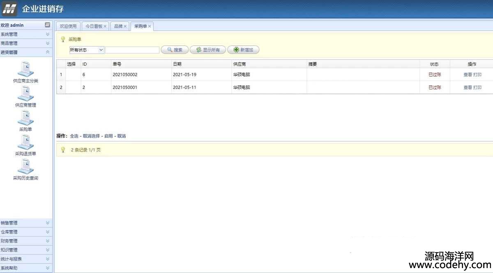Click the 供应商 column header
Viewport: 493px width, 273px height.
(269, 64)
